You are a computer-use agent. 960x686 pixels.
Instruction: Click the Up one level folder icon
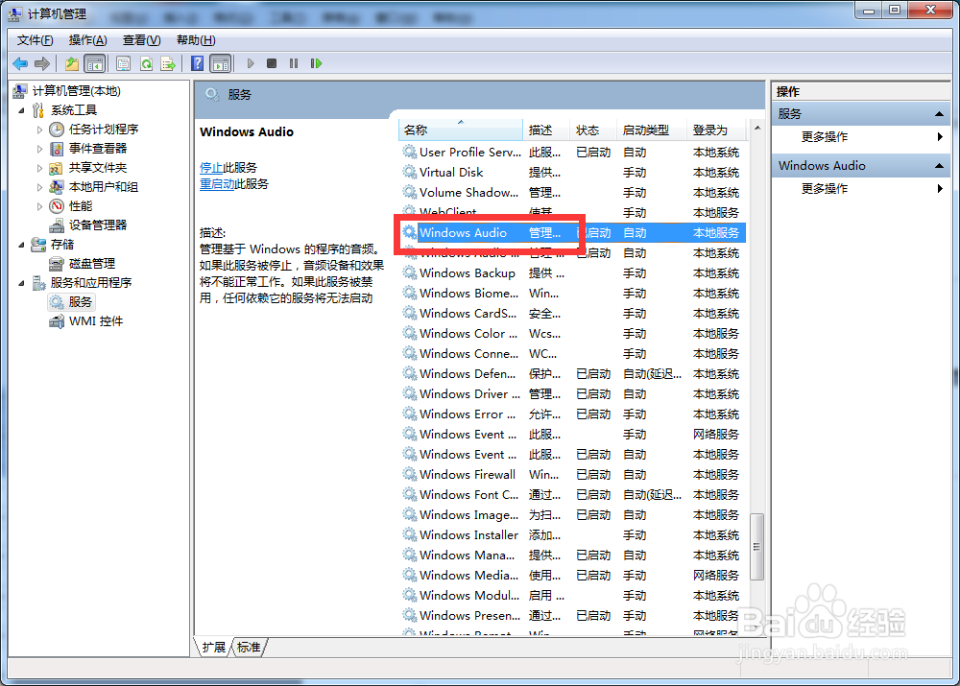[72, 63]
